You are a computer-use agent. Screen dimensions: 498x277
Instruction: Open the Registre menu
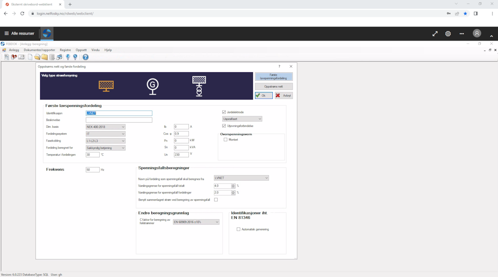pyautogui.click(x=65, y=50)
